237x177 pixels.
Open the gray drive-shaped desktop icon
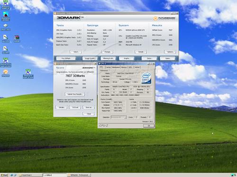pos(6,27)
